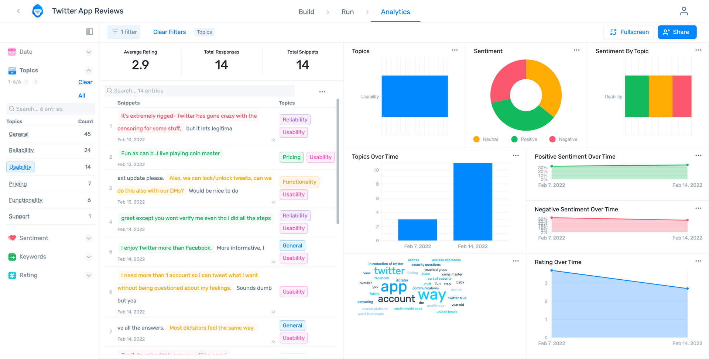709x359 pixels.
Task: Expand the Sentiment sidebar section
Action: pos(89,238)
